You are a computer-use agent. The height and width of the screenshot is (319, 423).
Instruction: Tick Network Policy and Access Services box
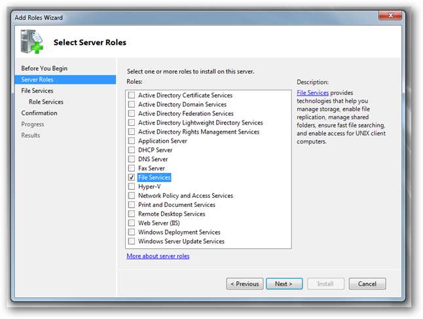coord(132,195)
